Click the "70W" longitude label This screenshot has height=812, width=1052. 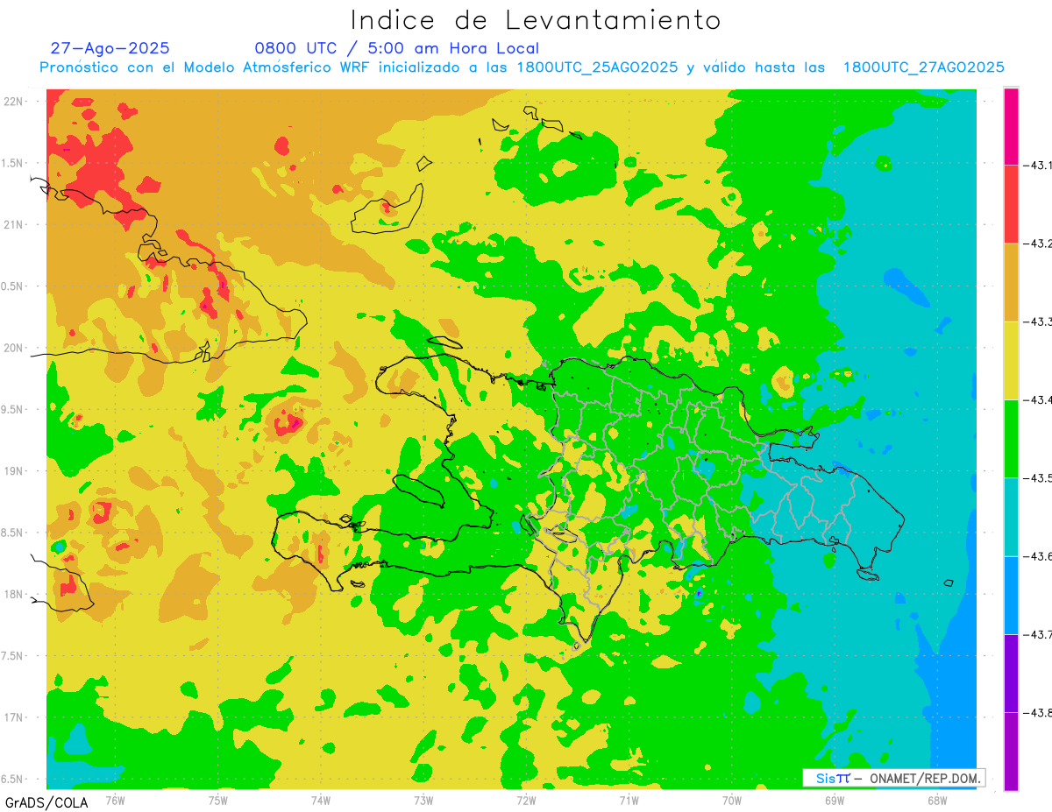pos(732,800)
